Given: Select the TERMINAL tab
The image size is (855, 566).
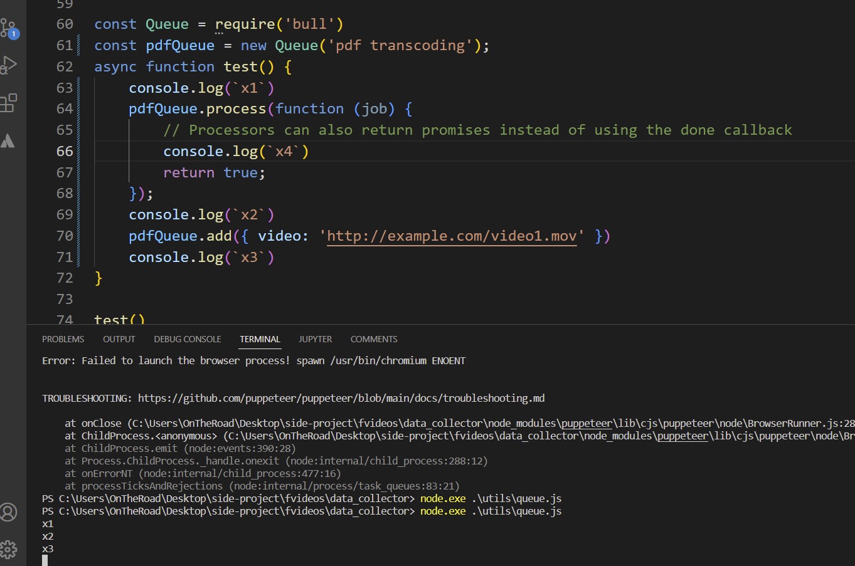Looking at the screenshot, I should pyautogui.click(x=260, y=339).
